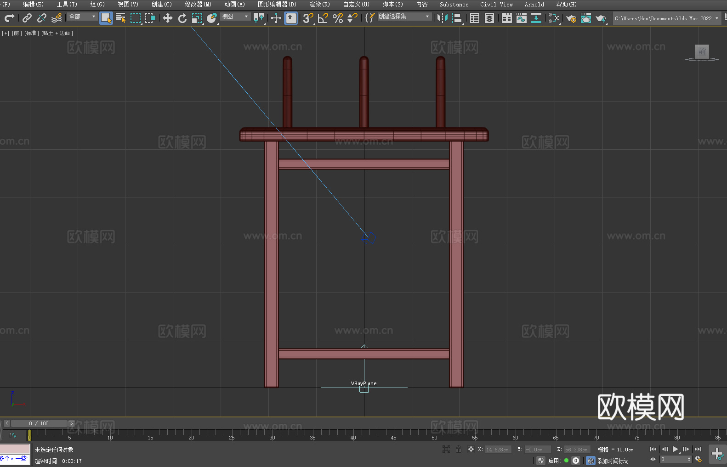Toggle the Angle Snap button
Viewport: 727px width, 467px height.
[323, 18]
